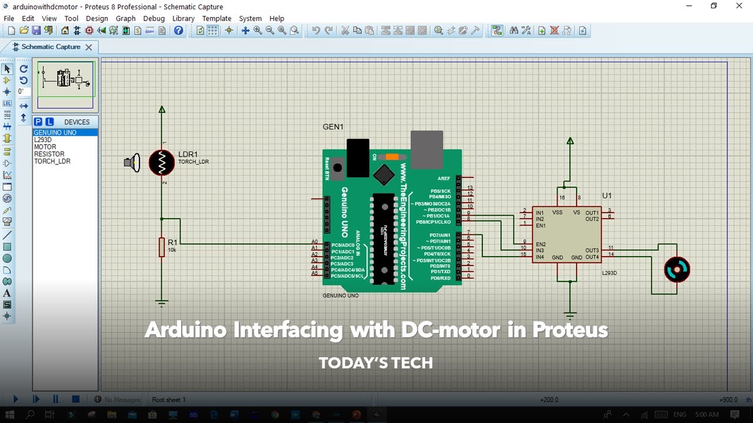Redraw the display with refresh icon
Screen dimensions: 753x423
click(201, 31)
